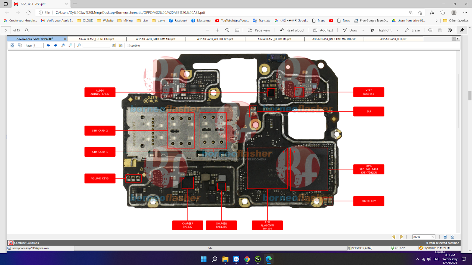This screenshot has height=265, width=472.
Task: Open the Mining bookmarks folder
Action: (125, 21)
